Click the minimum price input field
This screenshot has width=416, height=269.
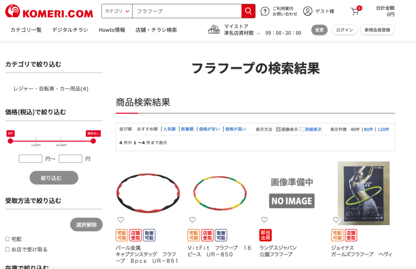(30, 159)
